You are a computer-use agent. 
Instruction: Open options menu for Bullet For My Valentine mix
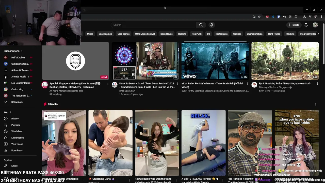(248, 84)
